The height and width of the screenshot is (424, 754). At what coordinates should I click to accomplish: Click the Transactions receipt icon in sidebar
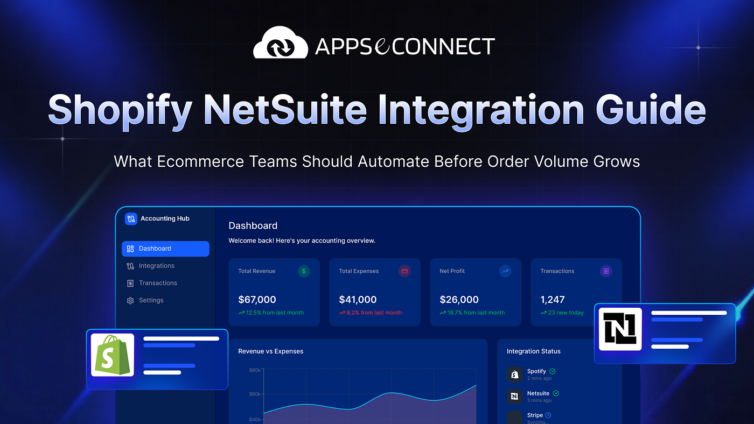130,283
